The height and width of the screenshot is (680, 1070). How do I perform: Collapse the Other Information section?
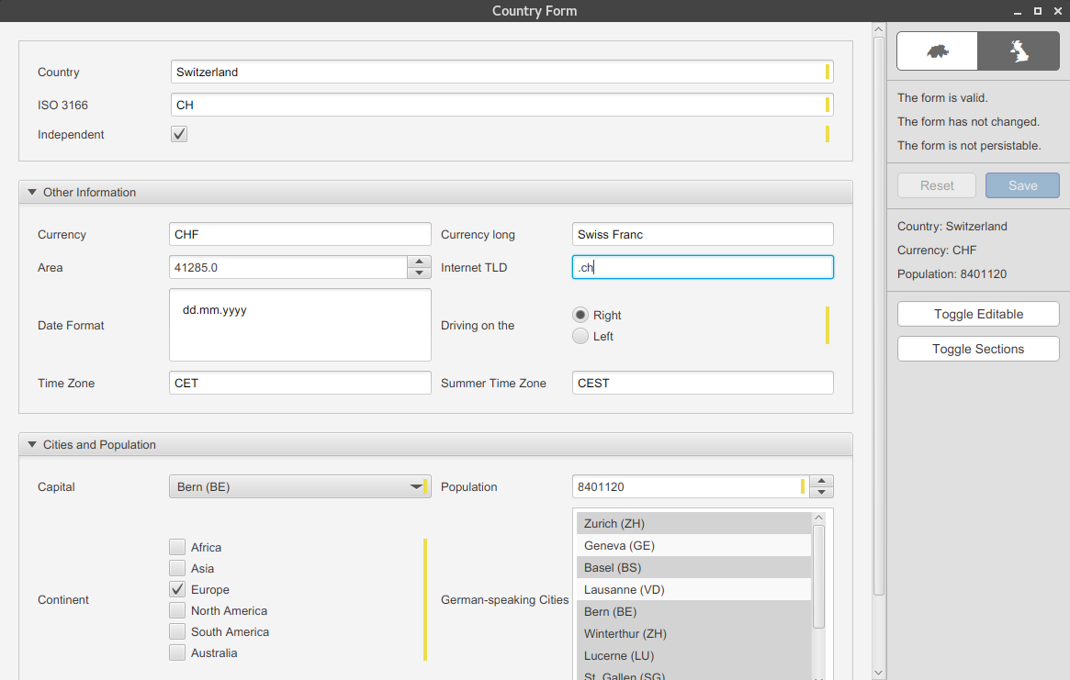point(33,192)
